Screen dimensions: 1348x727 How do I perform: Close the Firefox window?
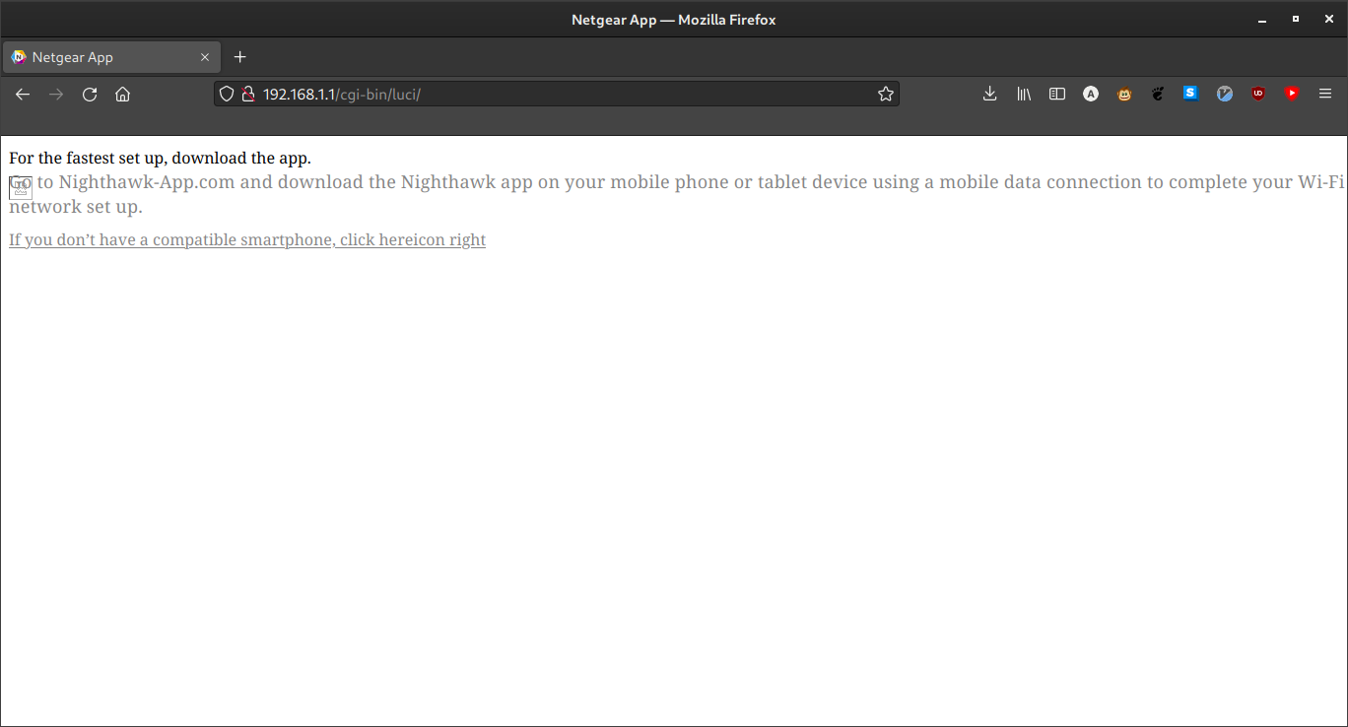coord(1328,20)
